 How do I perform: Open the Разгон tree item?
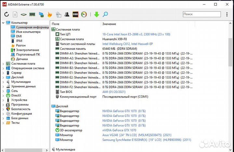click(x=21, y=45)
